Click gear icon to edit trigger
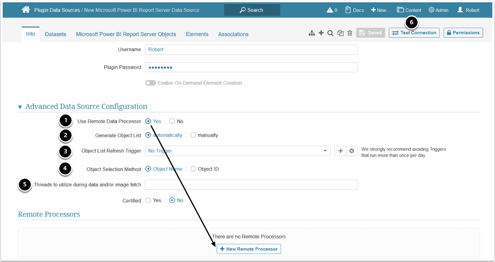495x262 pixels. 352,151
